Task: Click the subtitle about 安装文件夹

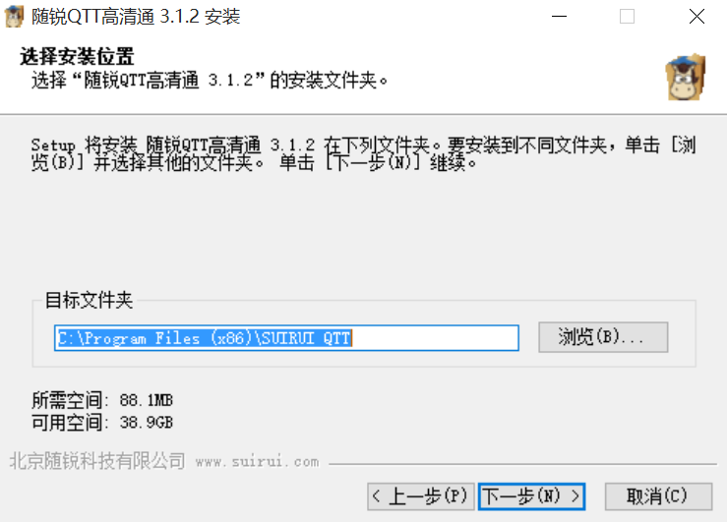Action: click(x=210, y=81)
